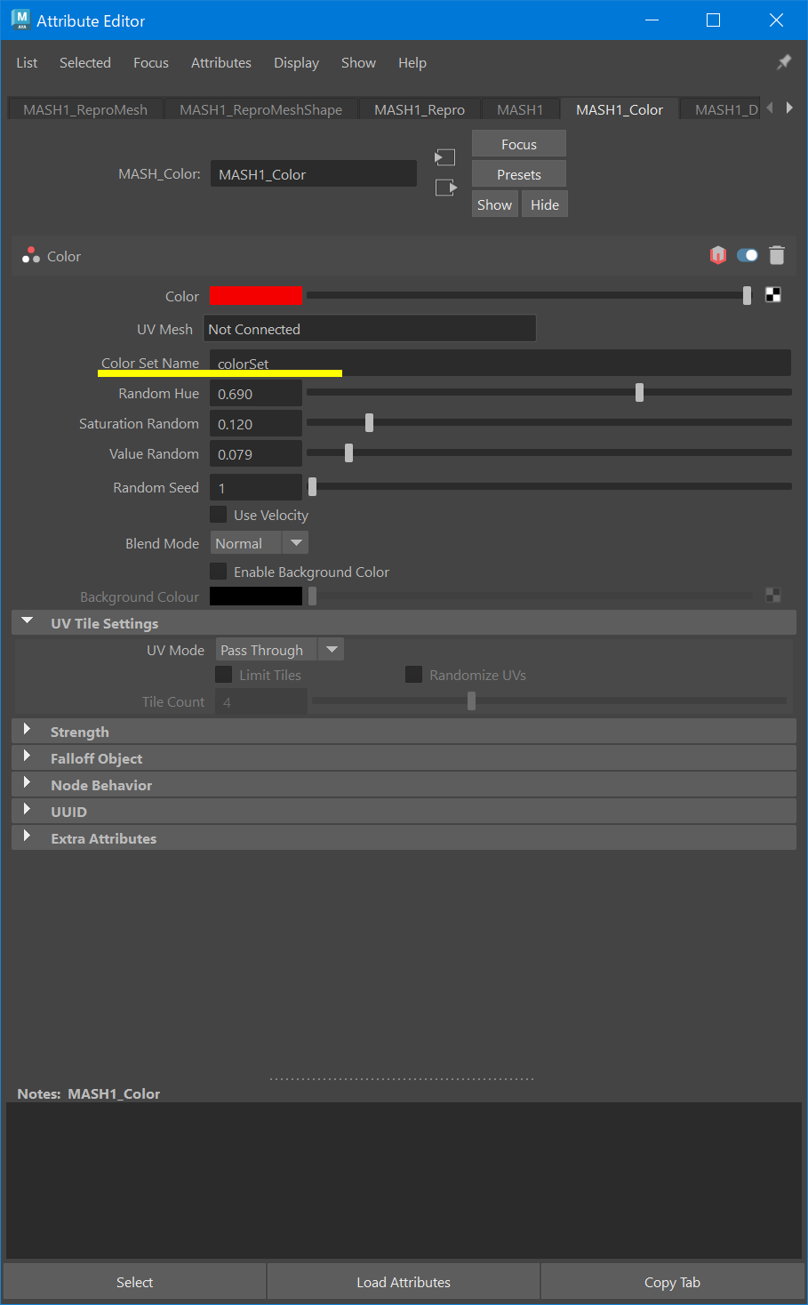Switch to the MASH1_ReproMesh tab

click(x=84, y=108)
